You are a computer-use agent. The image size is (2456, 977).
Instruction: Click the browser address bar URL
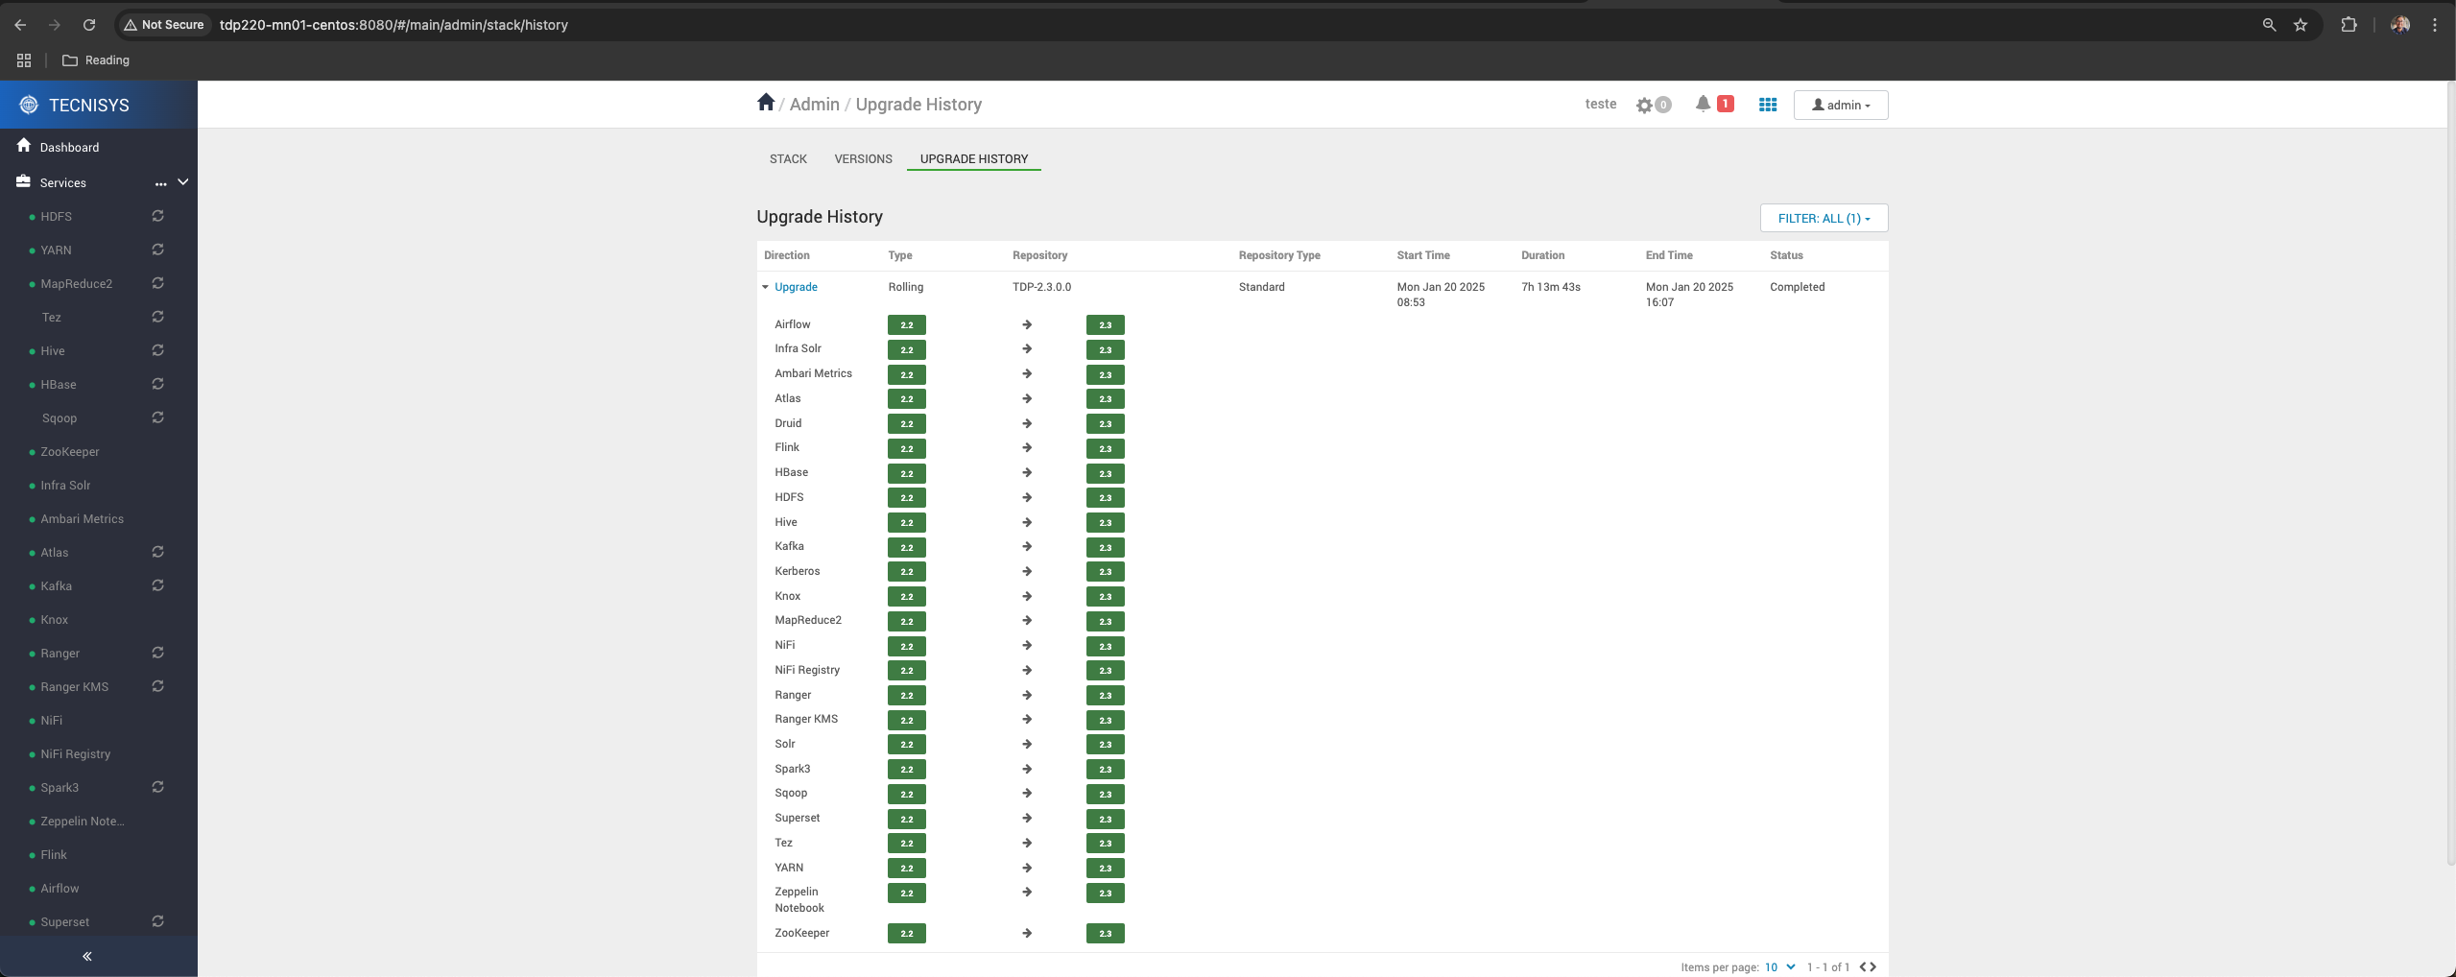[393, 25]
